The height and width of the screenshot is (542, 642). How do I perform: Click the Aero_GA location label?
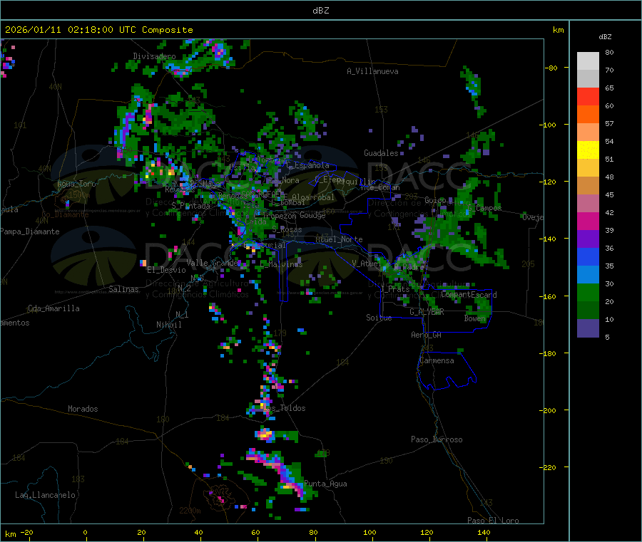tap(427, 335)
